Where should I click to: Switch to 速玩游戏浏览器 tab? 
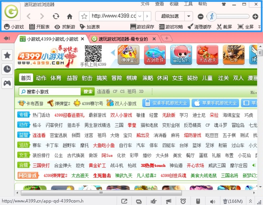coord(123,39)
